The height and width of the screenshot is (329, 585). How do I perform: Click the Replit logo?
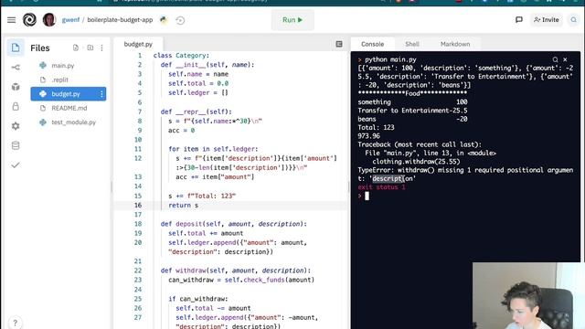29,20
